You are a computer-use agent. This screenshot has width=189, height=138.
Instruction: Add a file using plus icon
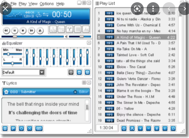click(140, 129)
